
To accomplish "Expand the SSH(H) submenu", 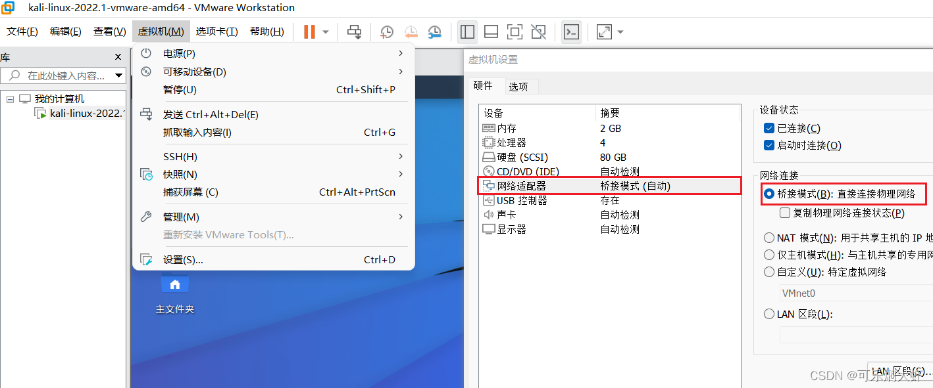I will pyautogui.click(x=274, y=156).
